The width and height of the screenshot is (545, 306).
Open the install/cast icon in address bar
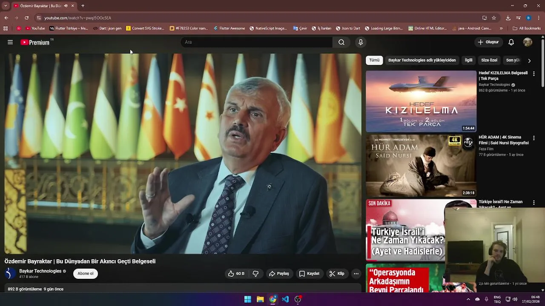485,18
